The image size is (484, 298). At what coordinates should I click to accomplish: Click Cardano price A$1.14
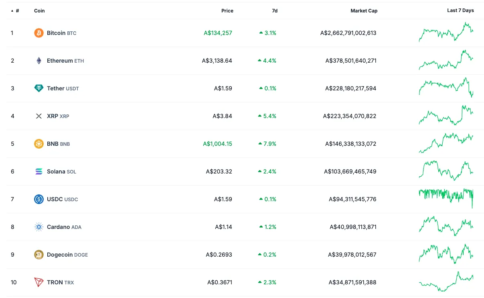coord(223,227)
